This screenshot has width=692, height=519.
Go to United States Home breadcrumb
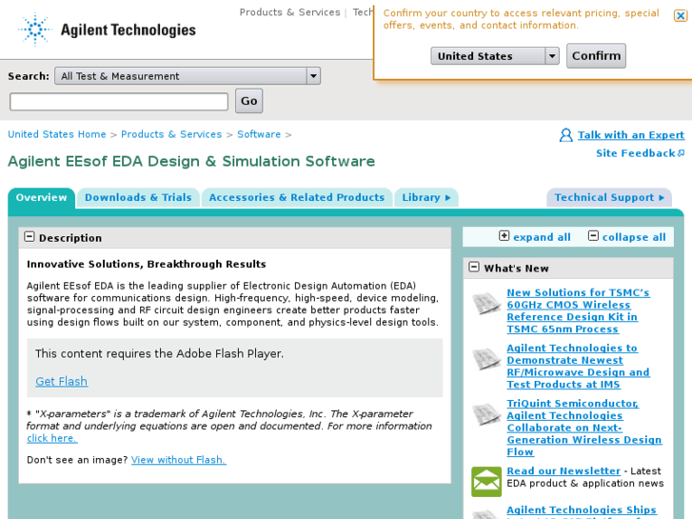pyautogui.click(x=57, y=134)
